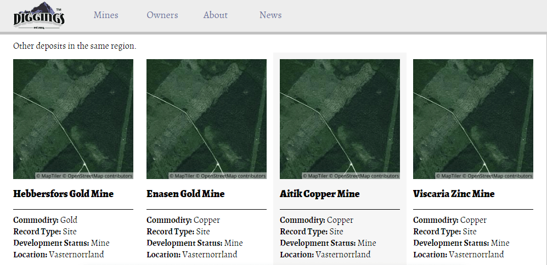
Task: Open the Mines menu item
Action: (x=106, y=15)
